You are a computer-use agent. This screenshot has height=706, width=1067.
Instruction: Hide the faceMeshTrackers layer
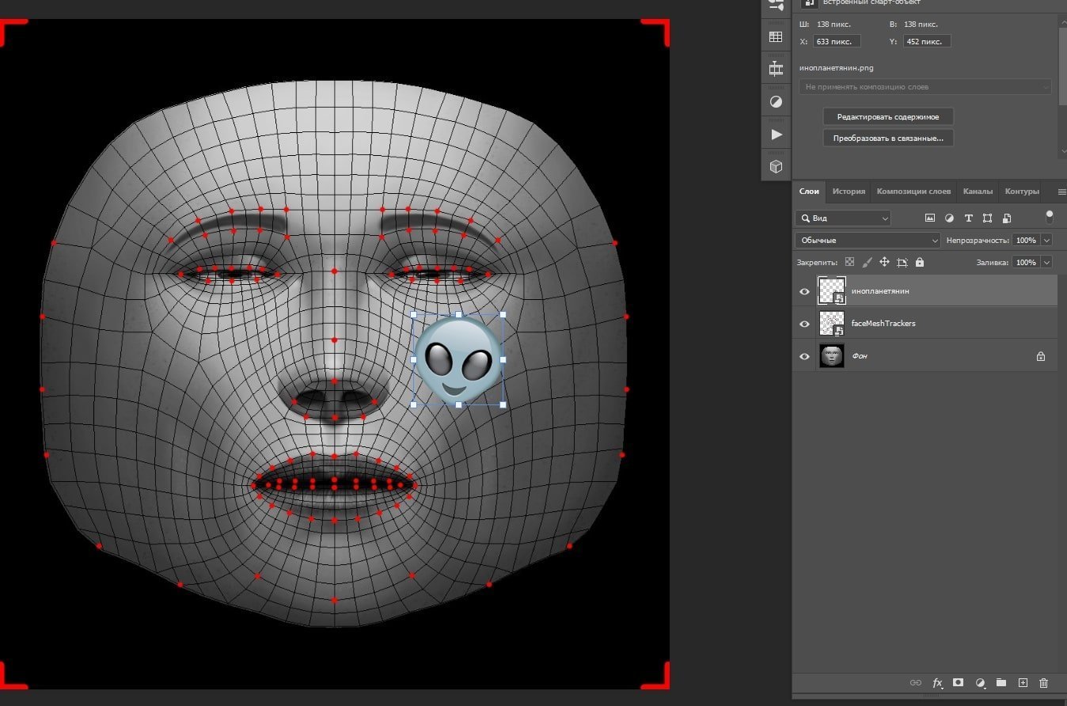coord(804,324)
